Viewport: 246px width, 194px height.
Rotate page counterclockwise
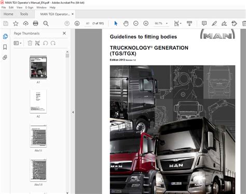click(x=45, y=43)
